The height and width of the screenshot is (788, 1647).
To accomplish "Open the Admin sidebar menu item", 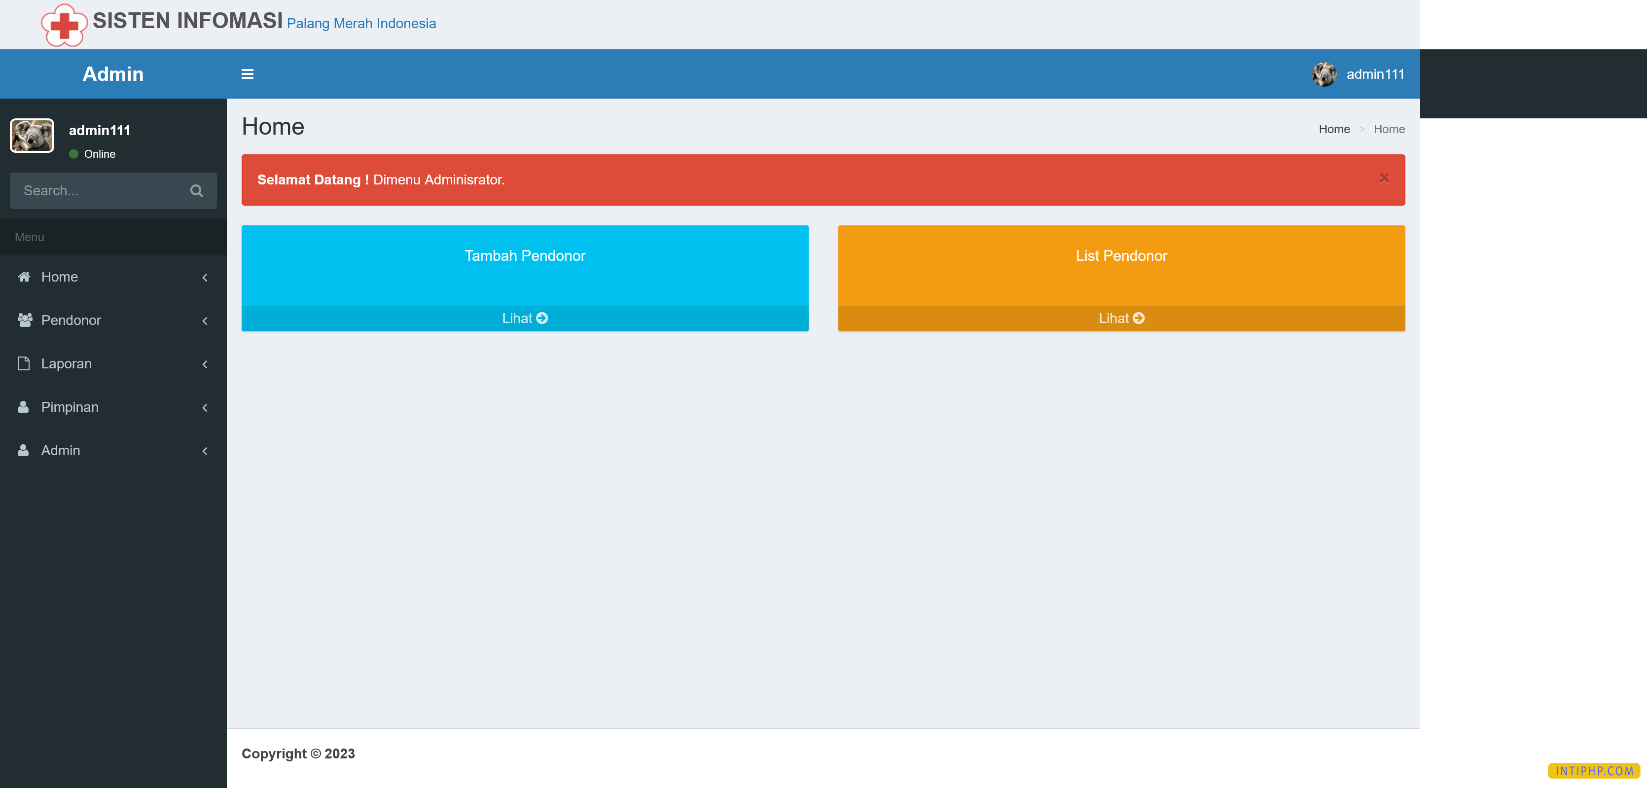I will click(x=61, y=450).
